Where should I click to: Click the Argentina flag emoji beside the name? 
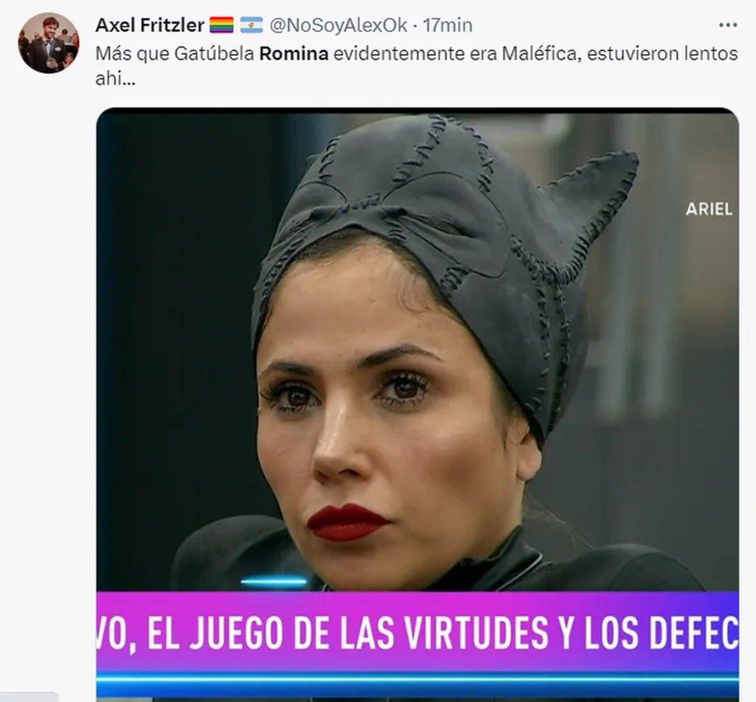[x=251, y=25]
